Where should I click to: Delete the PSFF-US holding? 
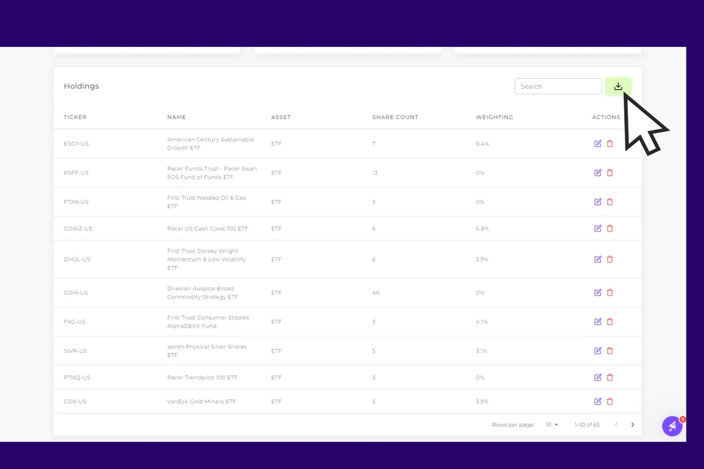(610, 172)
